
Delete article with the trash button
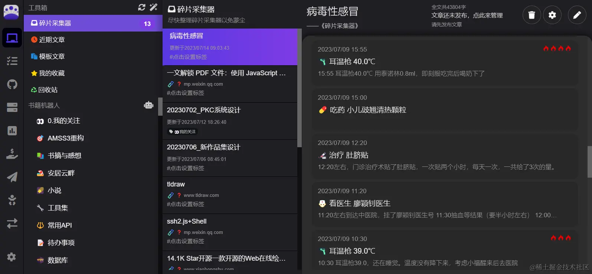pos(532,15)
